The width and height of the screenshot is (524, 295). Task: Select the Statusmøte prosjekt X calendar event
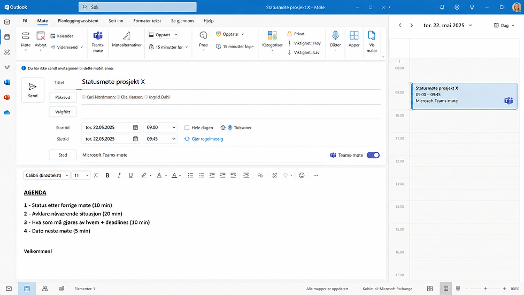coord(464,96)
